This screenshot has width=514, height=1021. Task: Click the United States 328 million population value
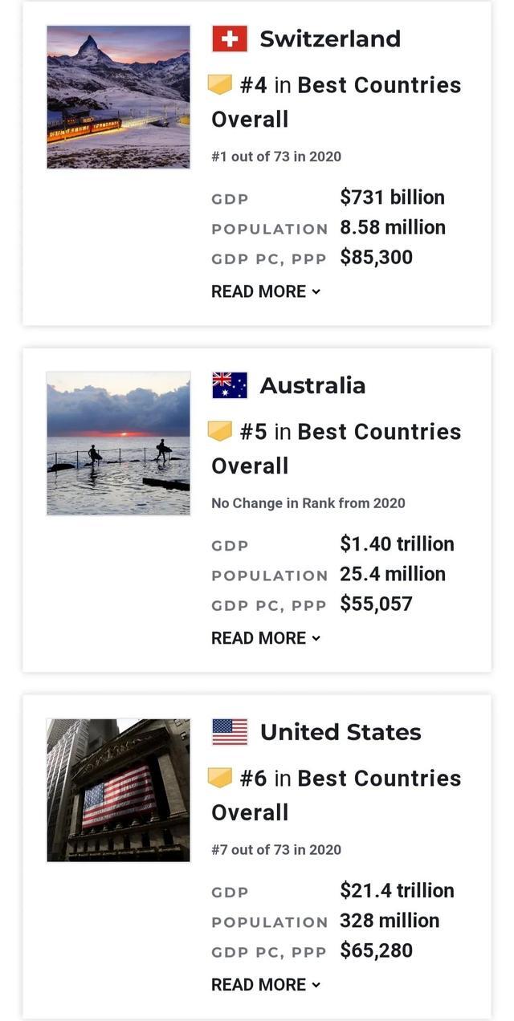click(390, 921)
